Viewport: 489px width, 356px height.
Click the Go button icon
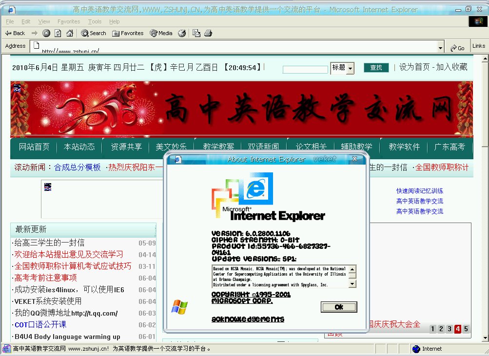point(457,48)
